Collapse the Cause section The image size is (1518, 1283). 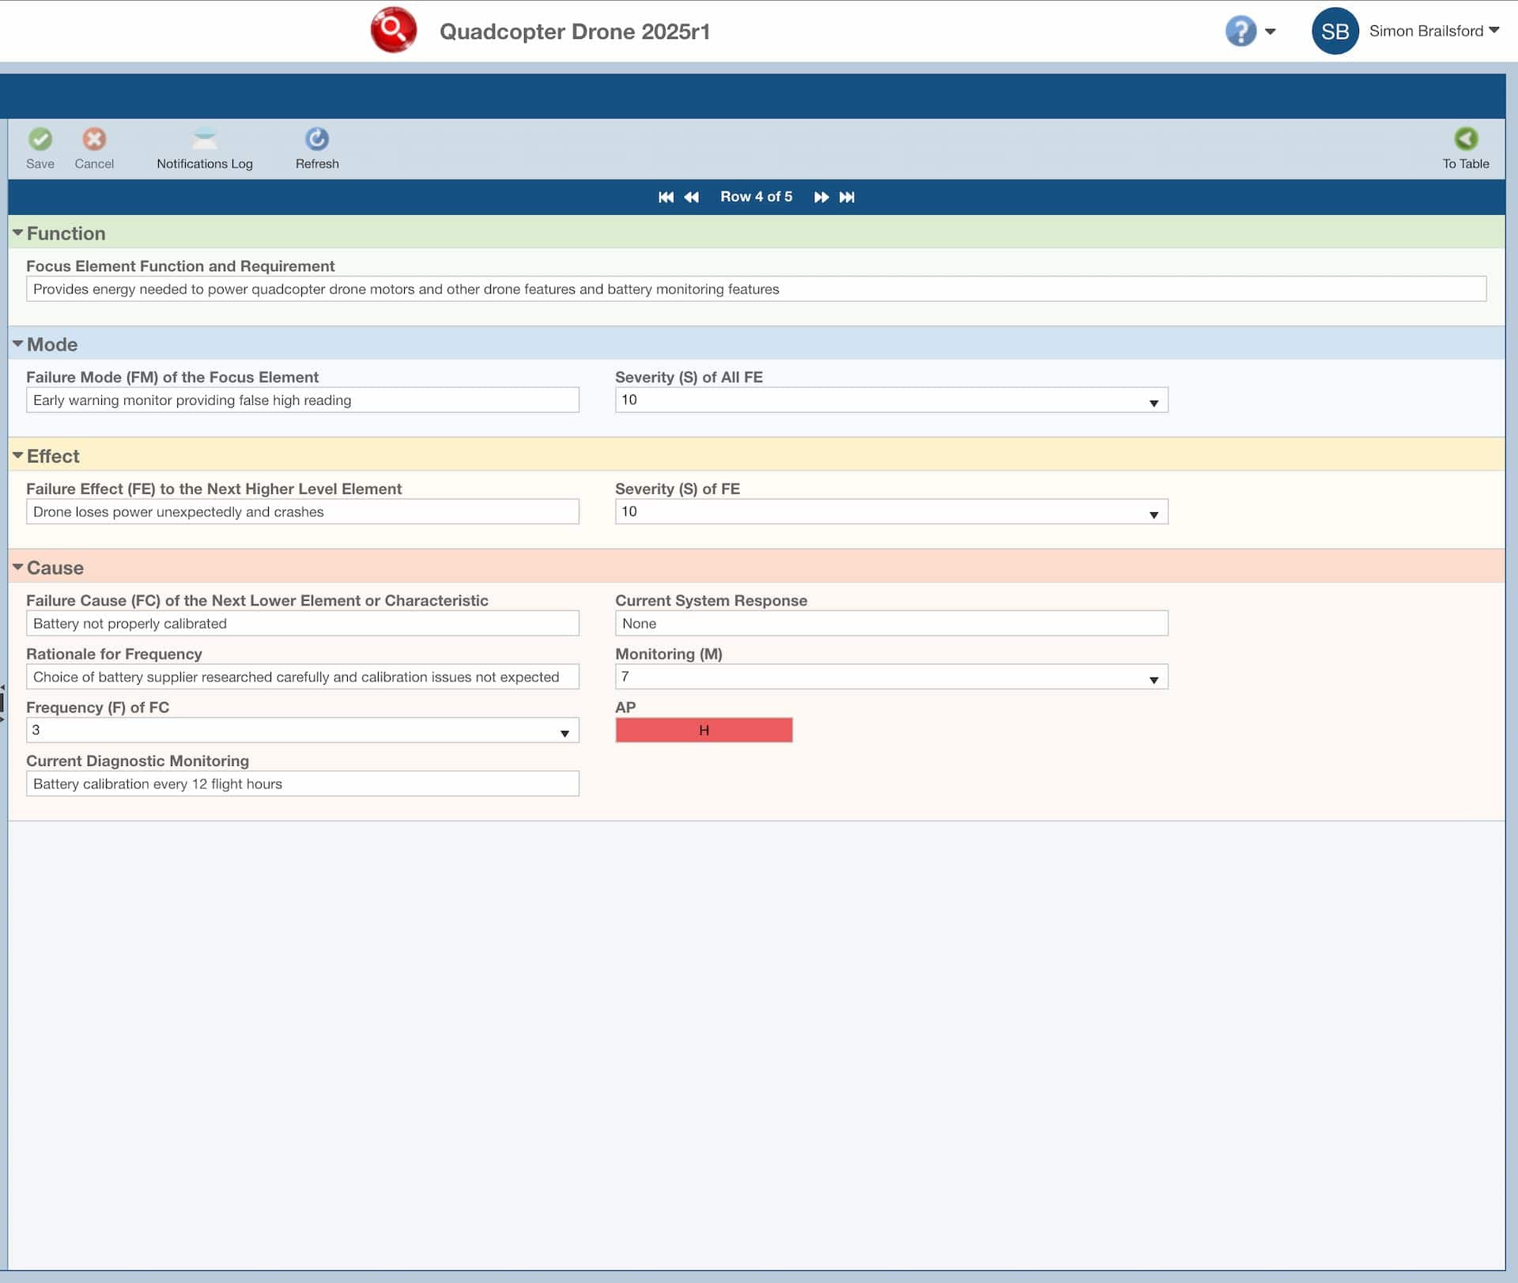click(17, 567)
